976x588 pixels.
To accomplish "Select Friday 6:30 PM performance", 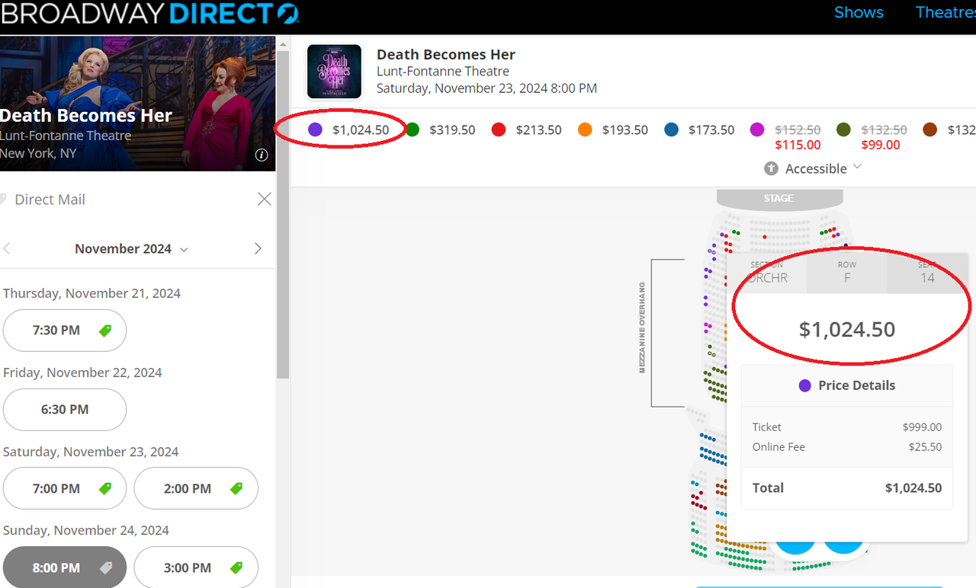I will click(x=65, y=410).
